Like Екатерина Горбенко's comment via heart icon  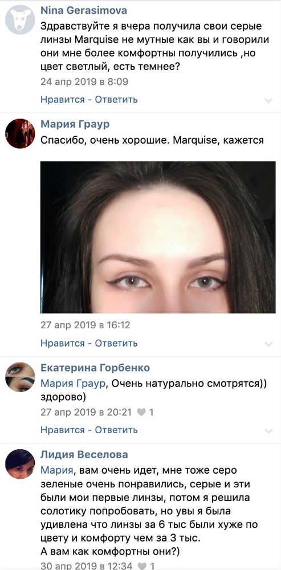point(141,412)
